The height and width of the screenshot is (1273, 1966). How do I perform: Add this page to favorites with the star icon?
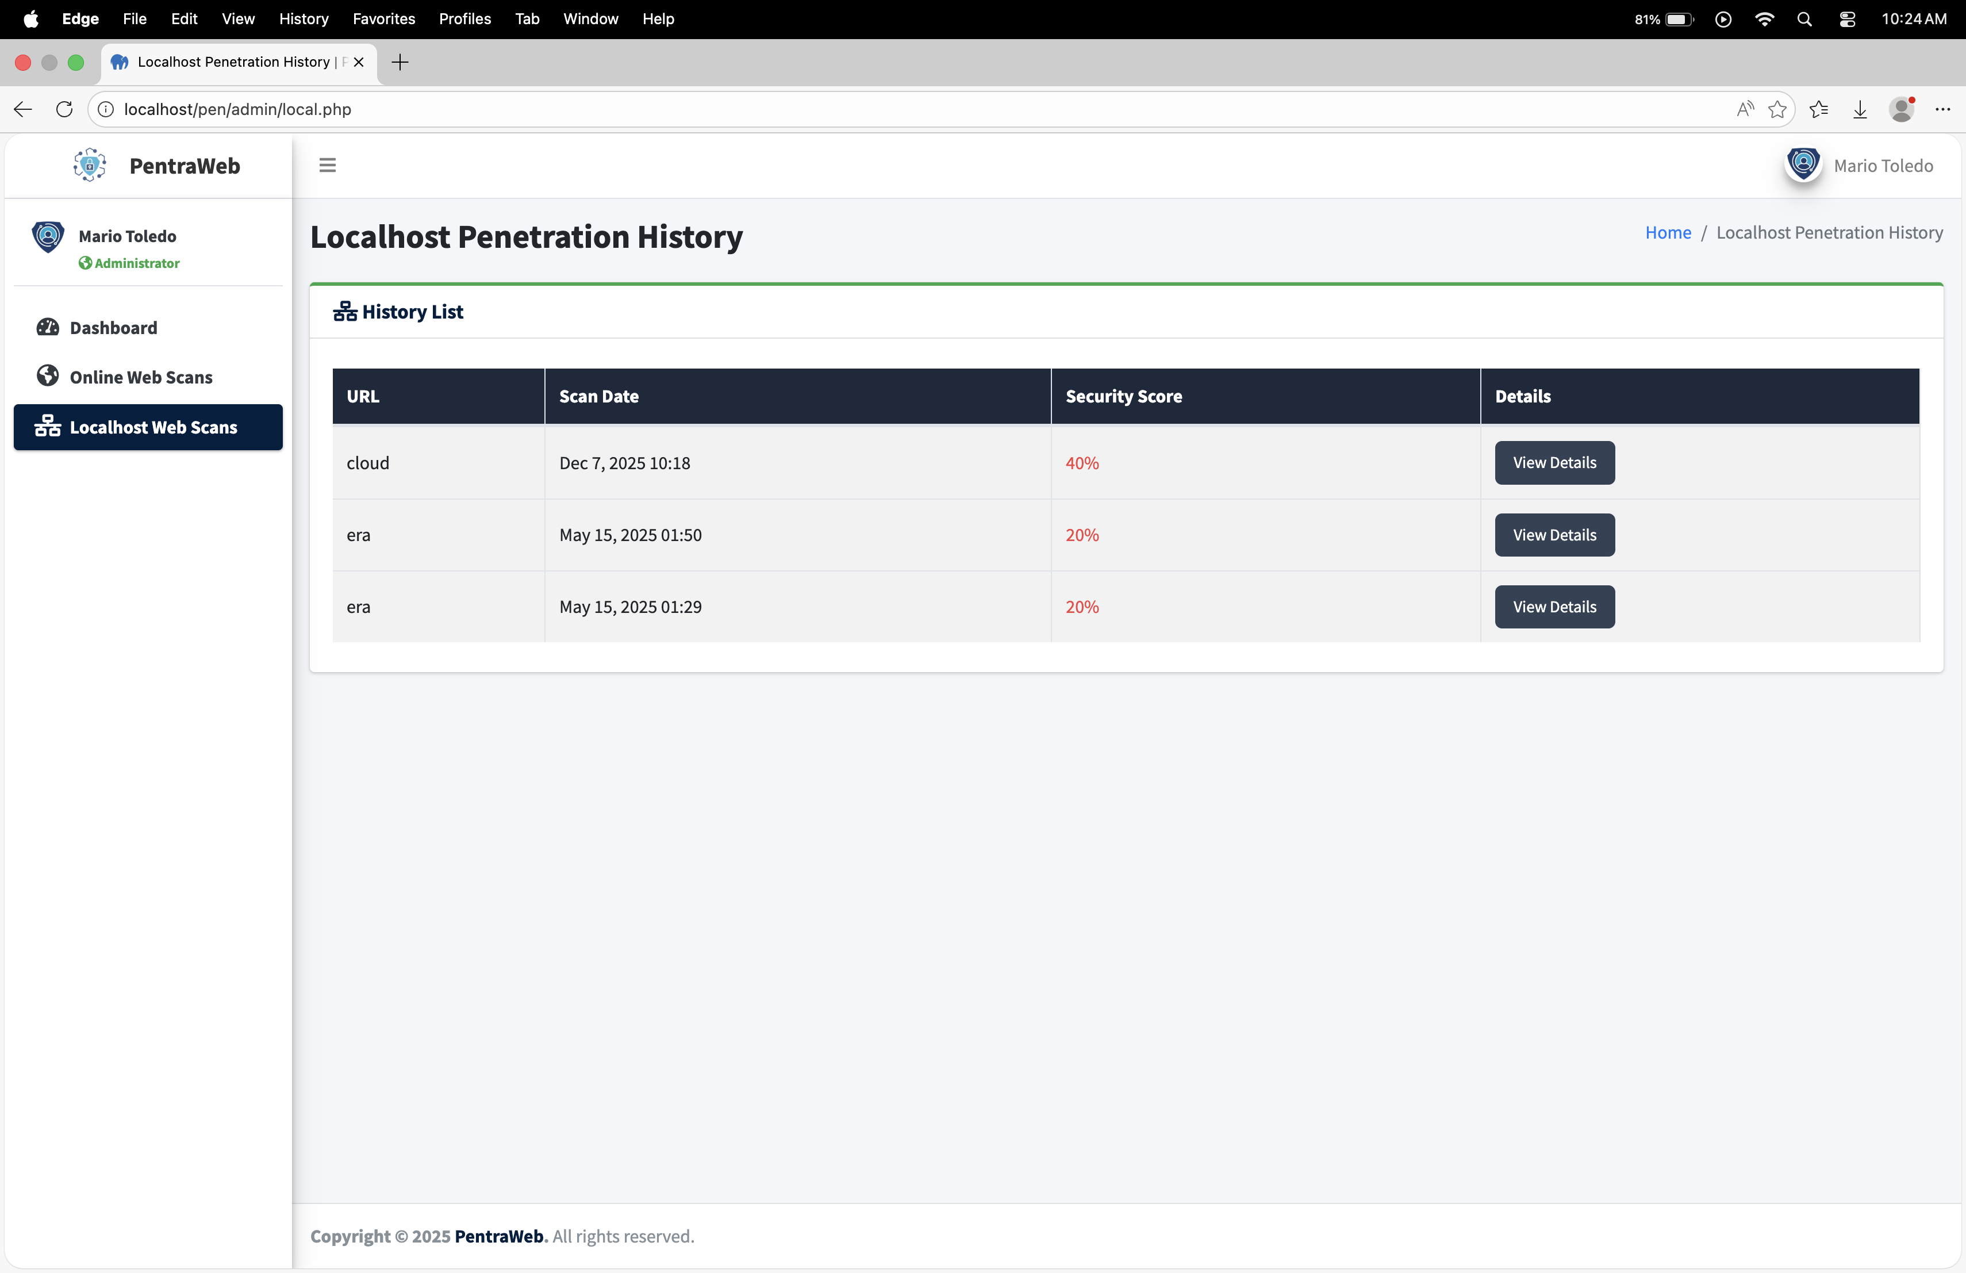[x=1777, y=109]
